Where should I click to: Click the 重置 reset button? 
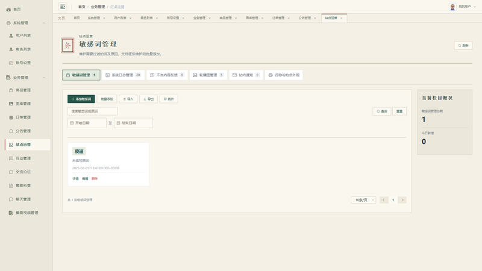[x=399, y=111]
